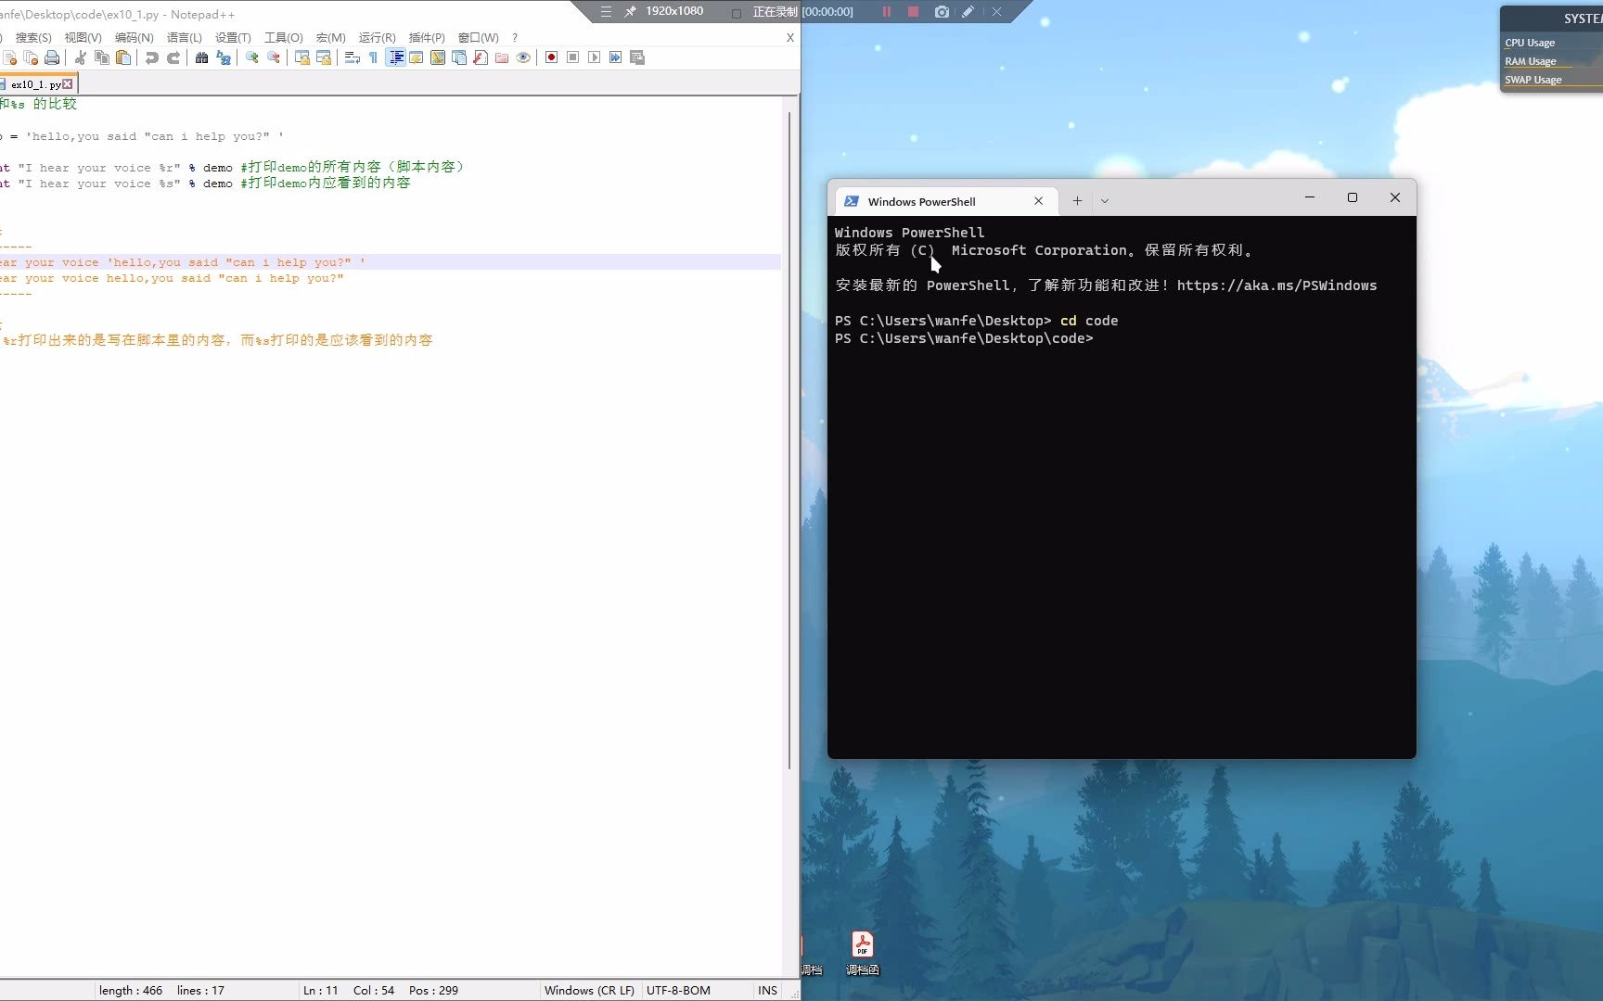Open the function list icon
This screenshot has height=1001, width=1603.
481,57
